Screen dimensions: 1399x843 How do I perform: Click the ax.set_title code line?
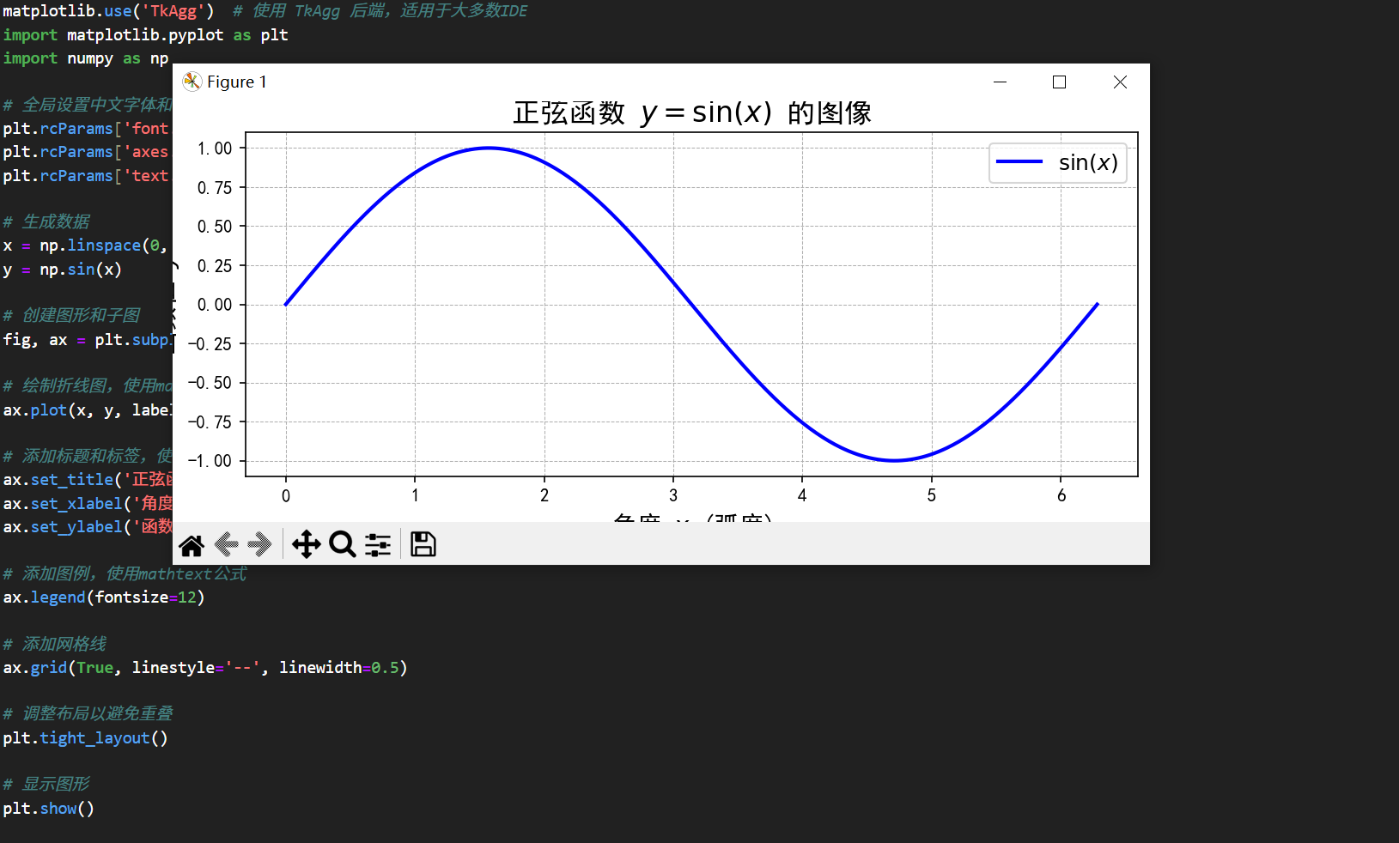(87, 480)
